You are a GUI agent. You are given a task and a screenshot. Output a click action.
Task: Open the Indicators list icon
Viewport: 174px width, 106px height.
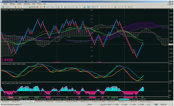(84, 7)
